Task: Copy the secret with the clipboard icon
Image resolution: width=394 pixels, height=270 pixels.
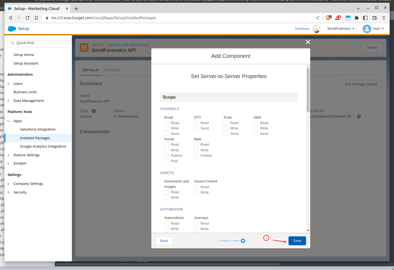Action: point(359,116)
